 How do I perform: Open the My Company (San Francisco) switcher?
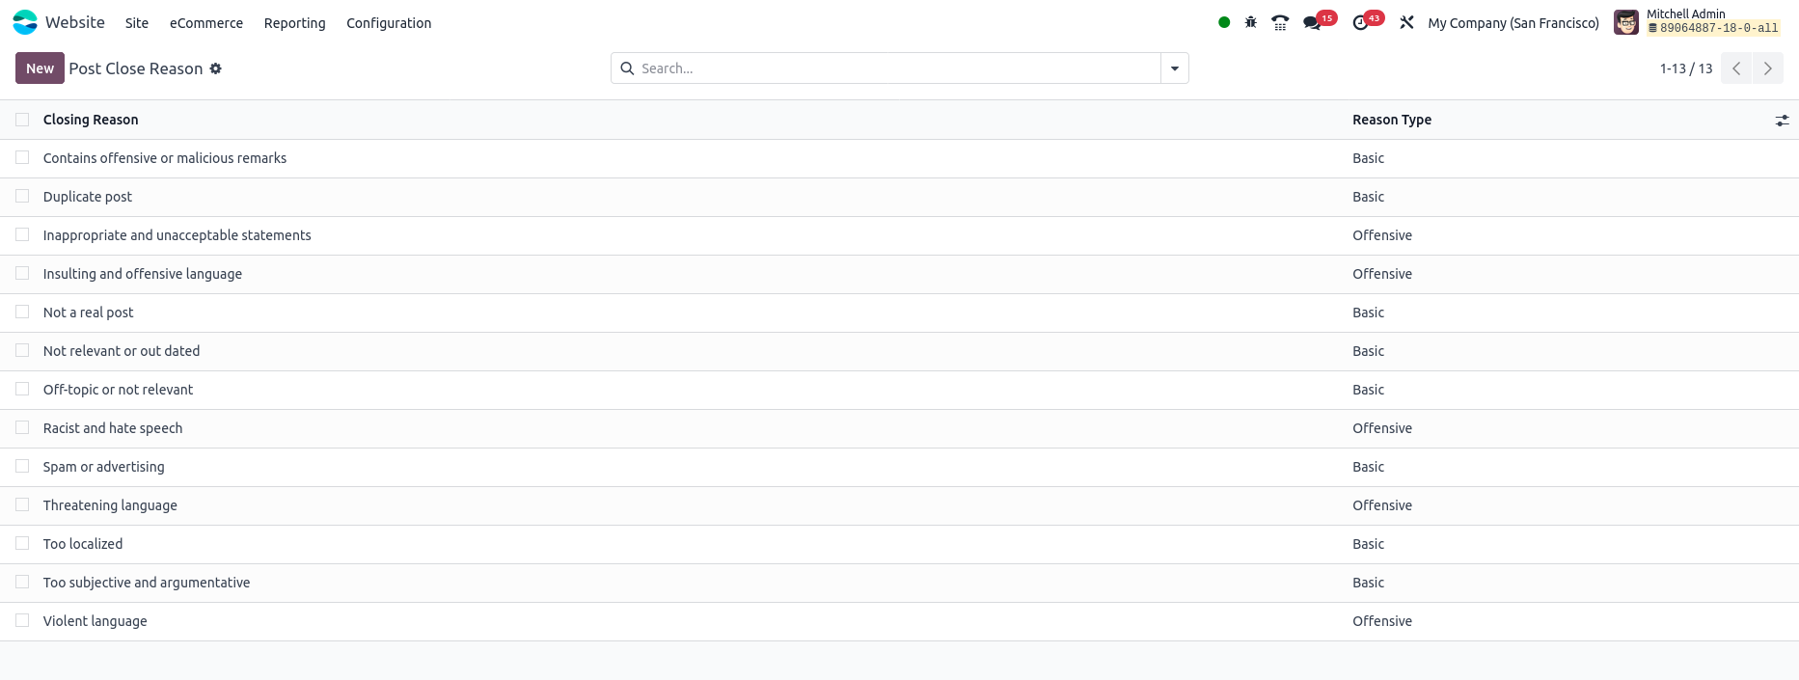click(1513, 23)
